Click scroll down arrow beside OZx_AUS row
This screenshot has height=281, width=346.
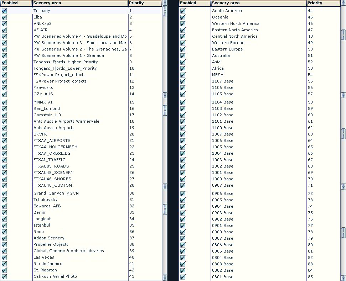point(165,95)
